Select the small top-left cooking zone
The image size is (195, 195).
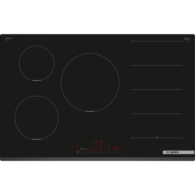click(x=36, y=63)
